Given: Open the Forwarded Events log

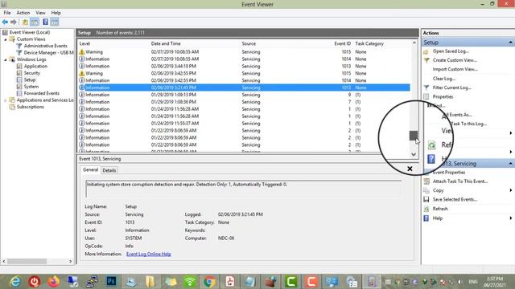Looking at the screenshot, I should pyautogui.click(x=42, y=93).
